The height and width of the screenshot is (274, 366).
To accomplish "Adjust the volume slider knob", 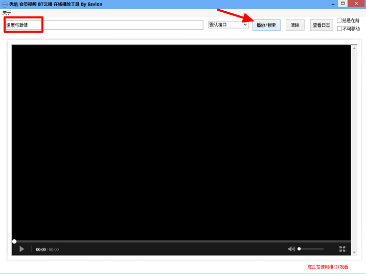I will pos(299,249).
